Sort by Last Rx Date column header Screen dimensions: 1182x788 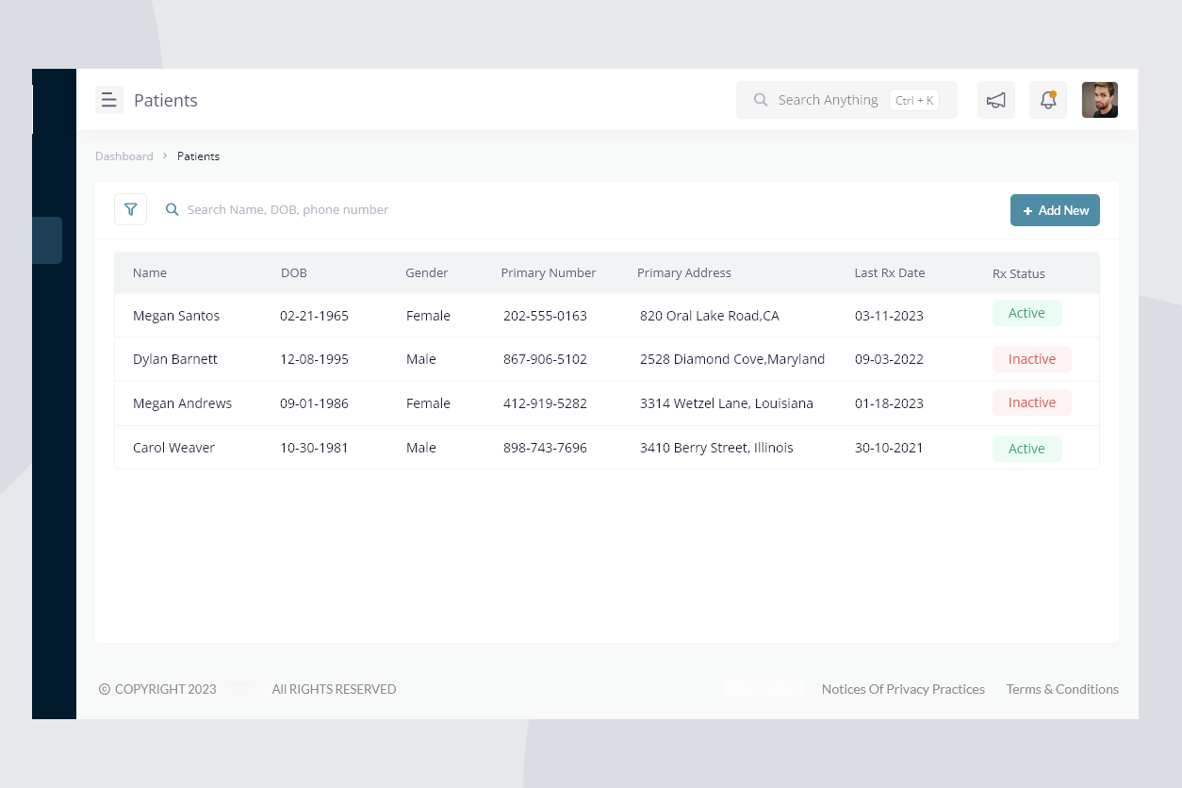coord(889,273)
